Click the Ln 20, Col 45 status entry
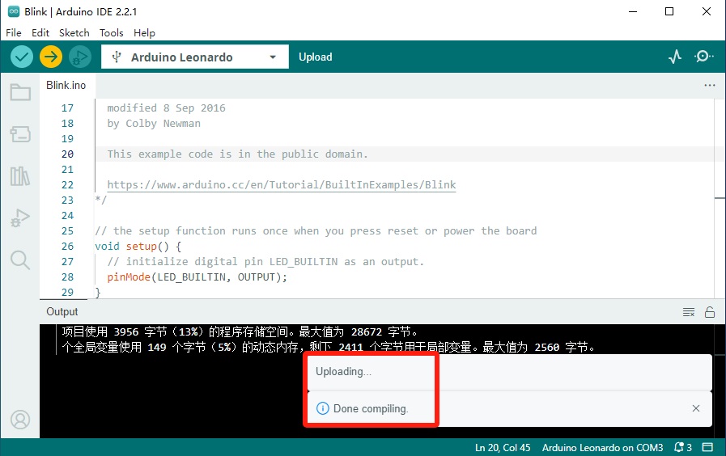The height and width of the screenshot is (456, 726). point(503,447)
